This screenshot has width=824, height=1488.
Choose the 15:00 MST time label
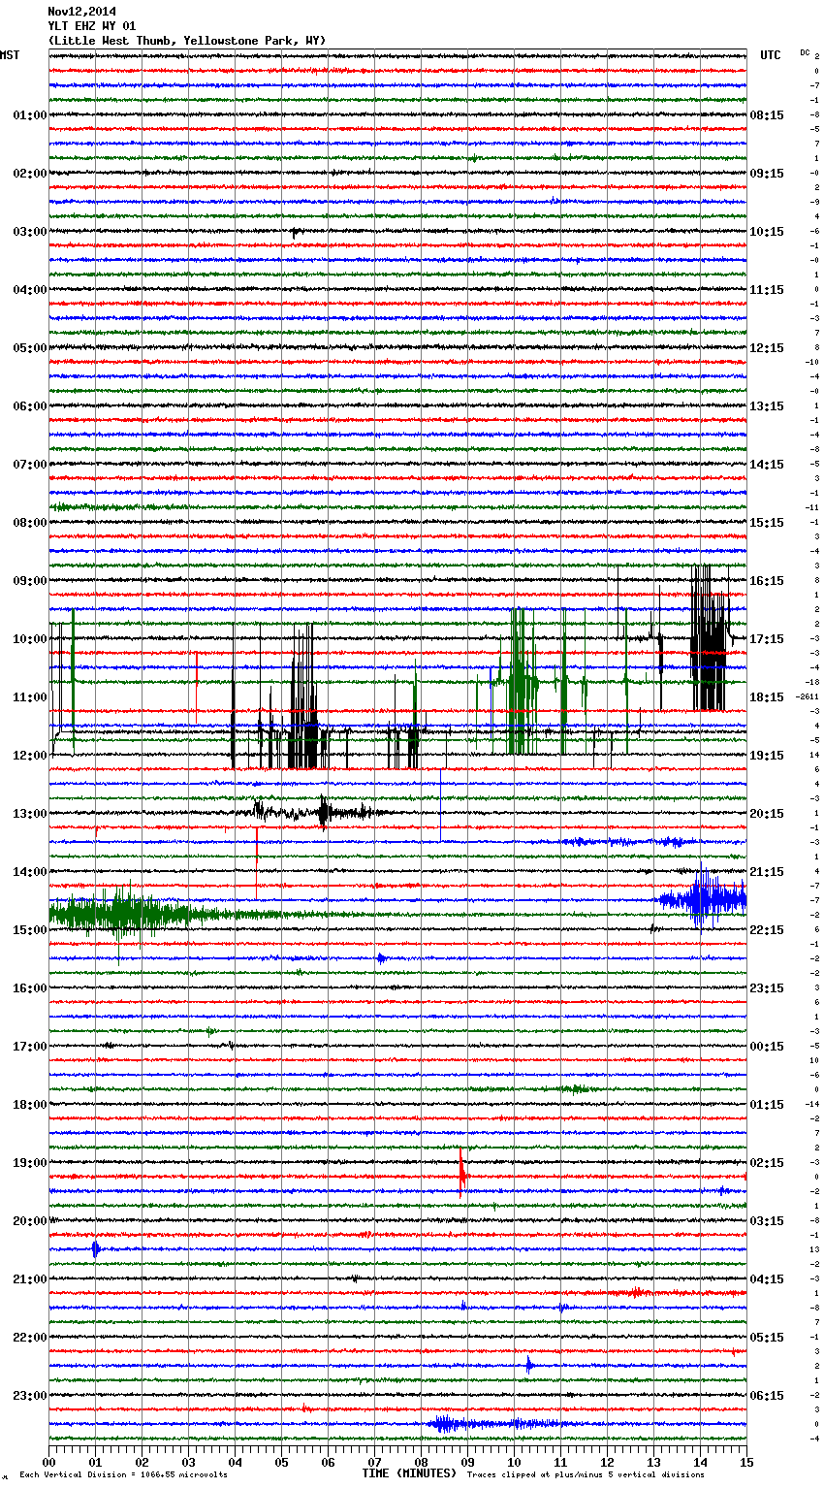point(29,930)
